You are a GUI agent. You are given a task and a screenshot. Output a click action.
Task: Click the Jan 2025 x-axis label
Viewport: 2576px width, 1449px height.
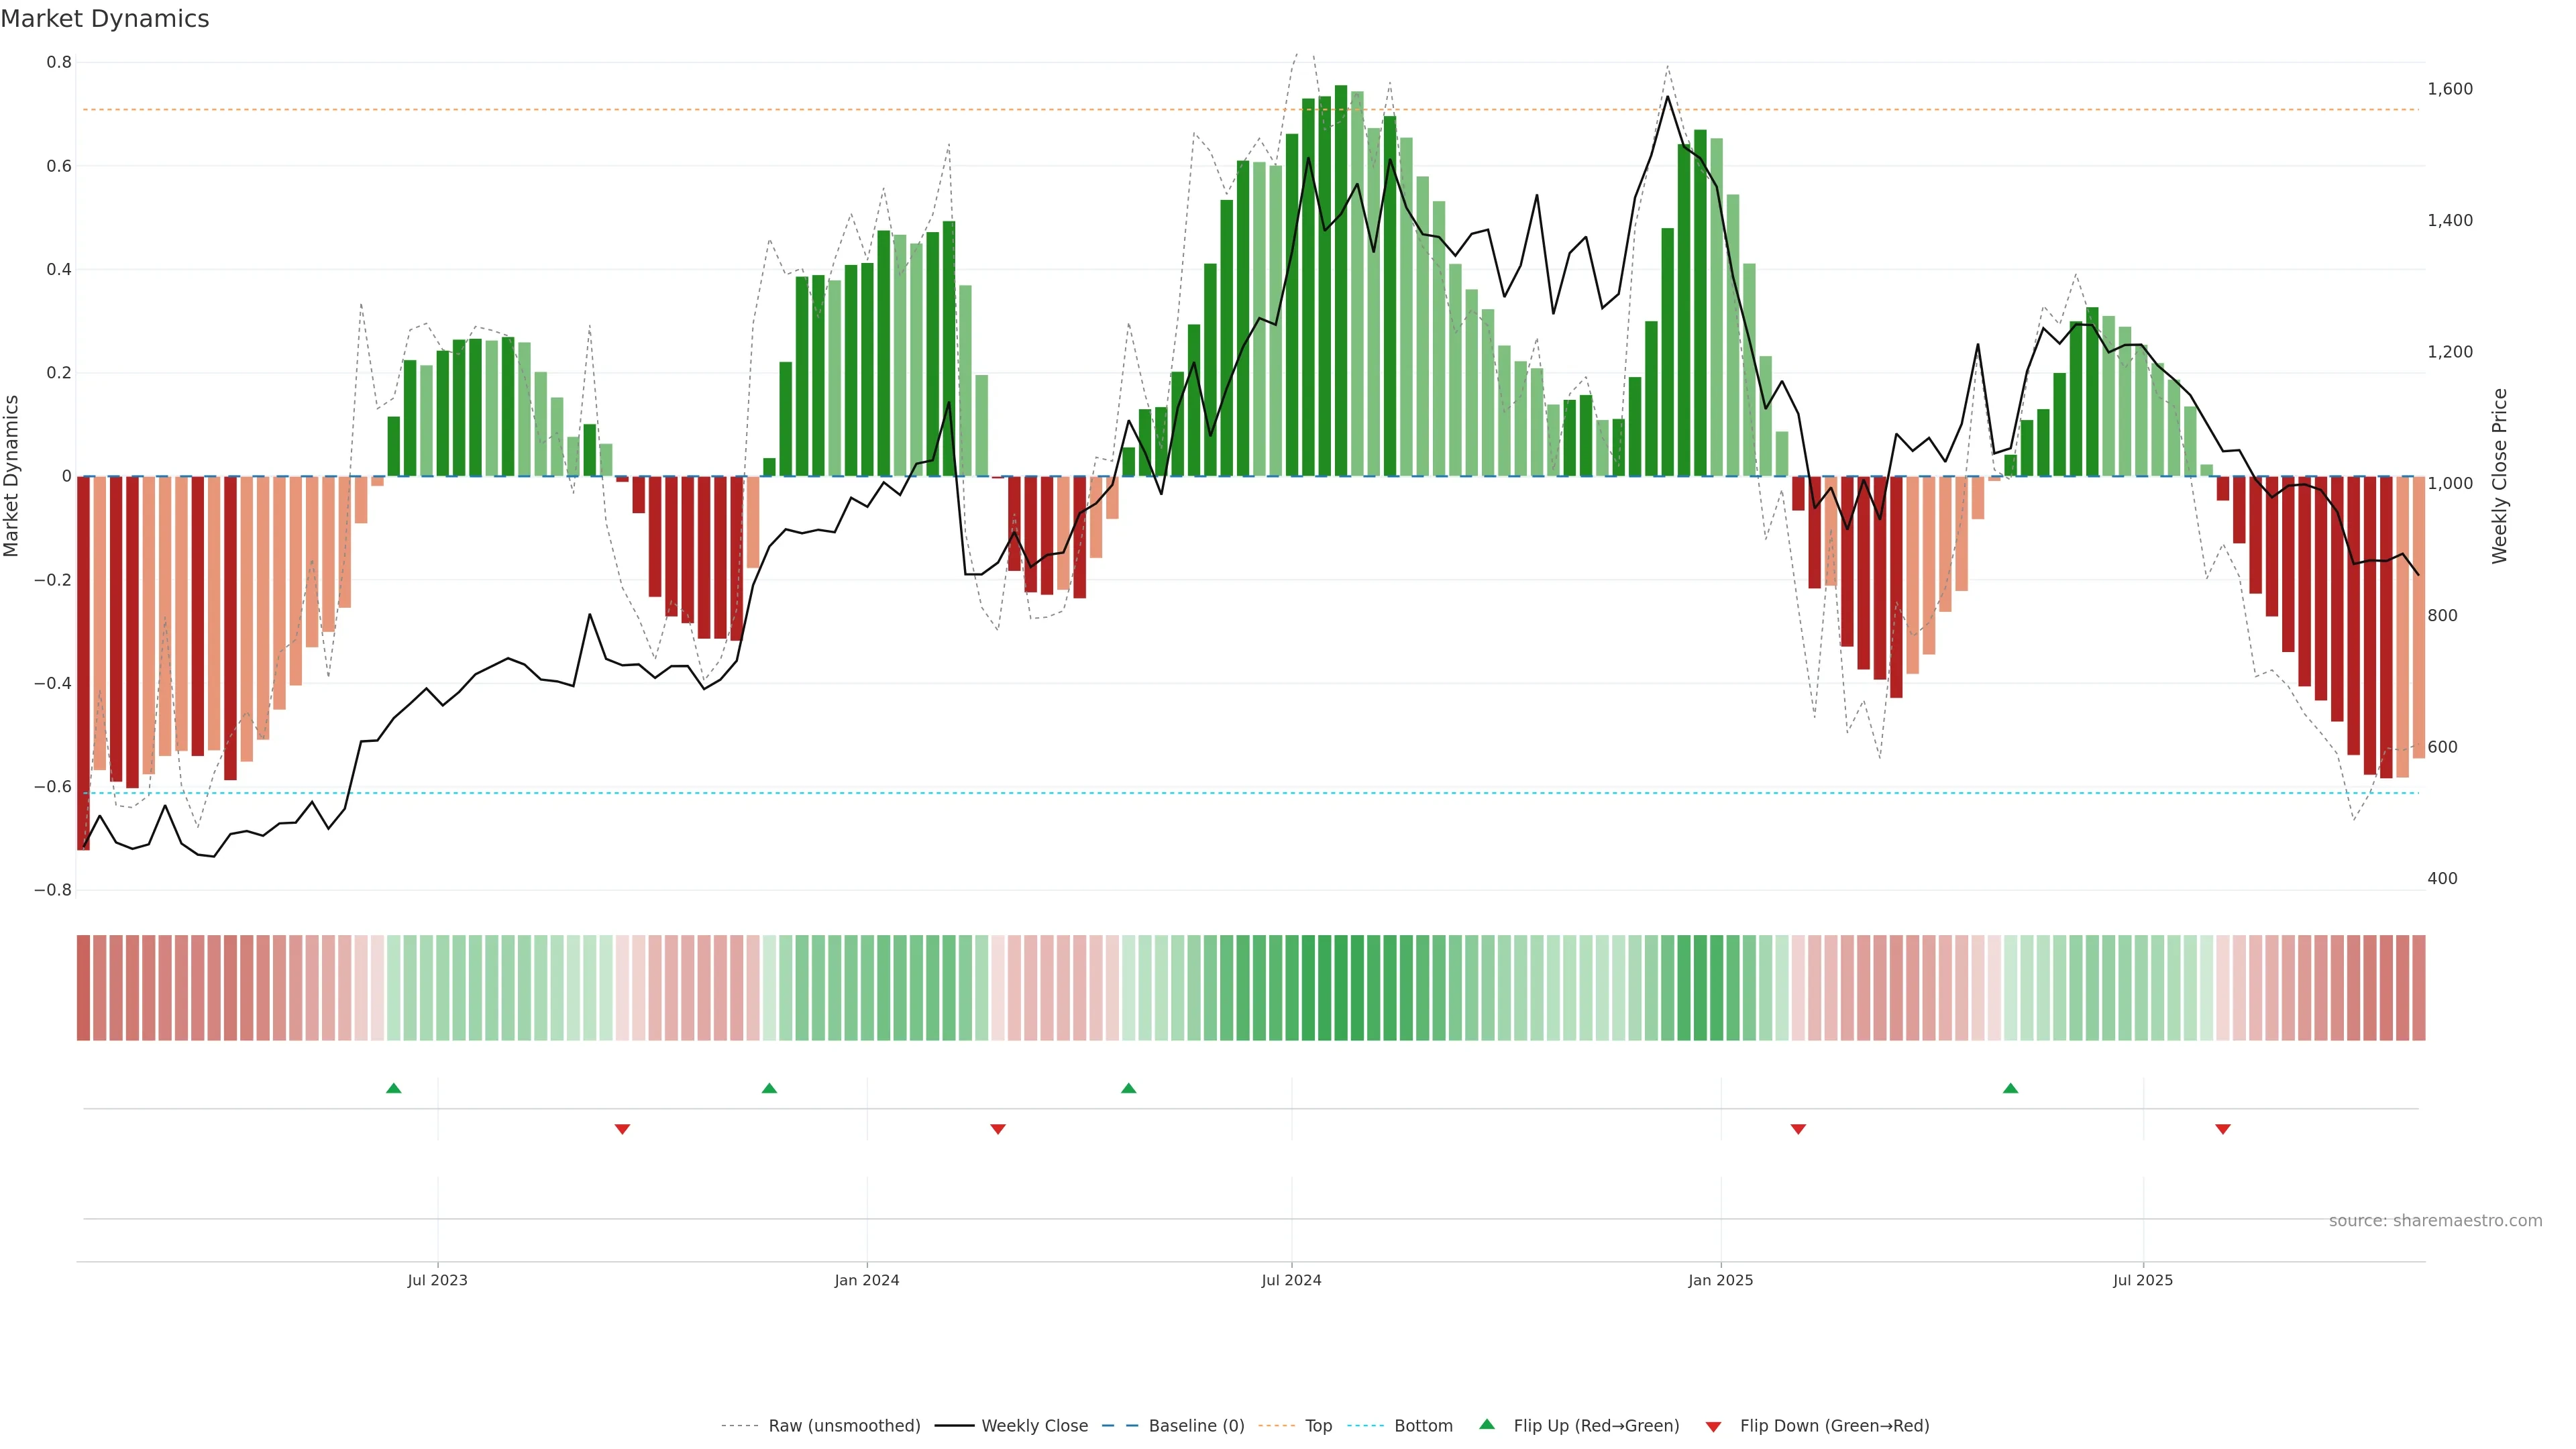pyautogui.click(x=1720, y=1280)
